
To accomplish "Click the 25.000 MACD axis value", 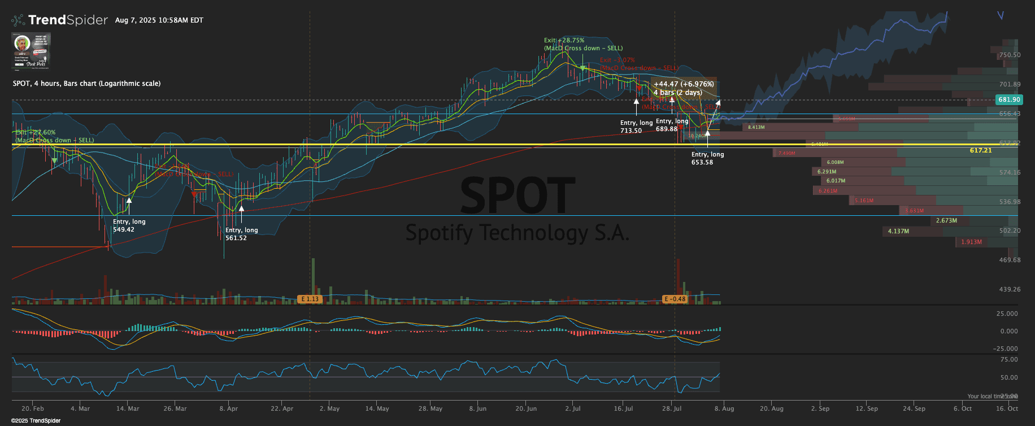I will (1007, 314).
